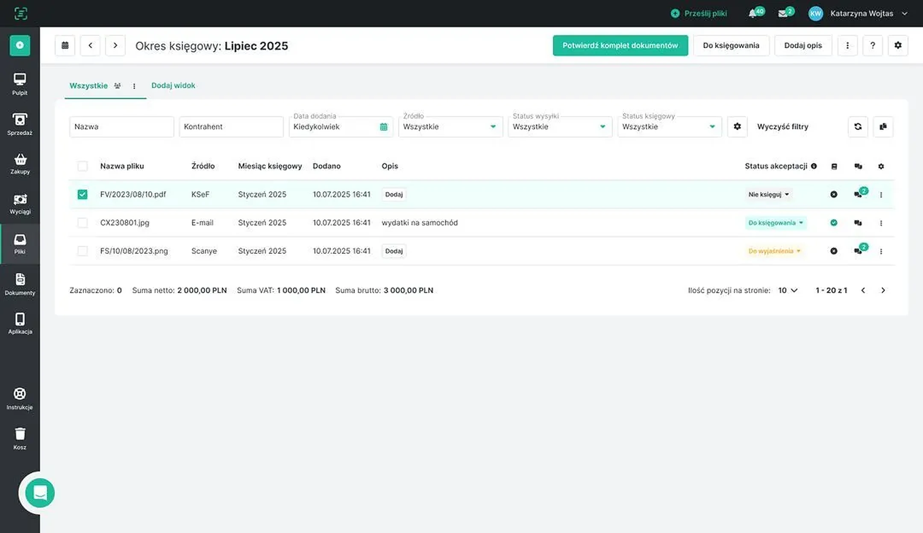Click Status akceptacji info icon
Image resolution: width=923 pixels, height=533 pixels.
click(x=814, y=166)
